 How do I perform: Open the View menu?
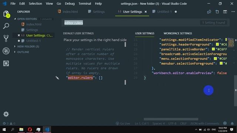pos(49,3)
